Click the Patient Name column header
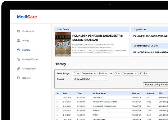This screenshot has width=168, height=120. click(99, 93)
